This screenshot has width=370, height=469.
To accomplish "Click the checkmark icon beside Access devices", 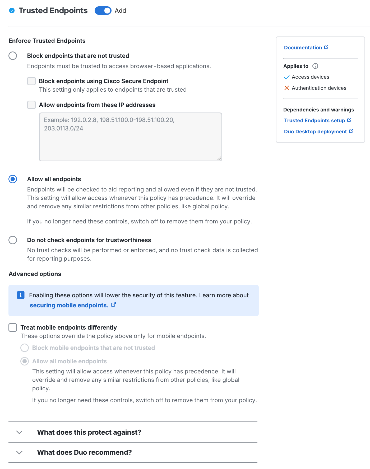I will 286,77.
